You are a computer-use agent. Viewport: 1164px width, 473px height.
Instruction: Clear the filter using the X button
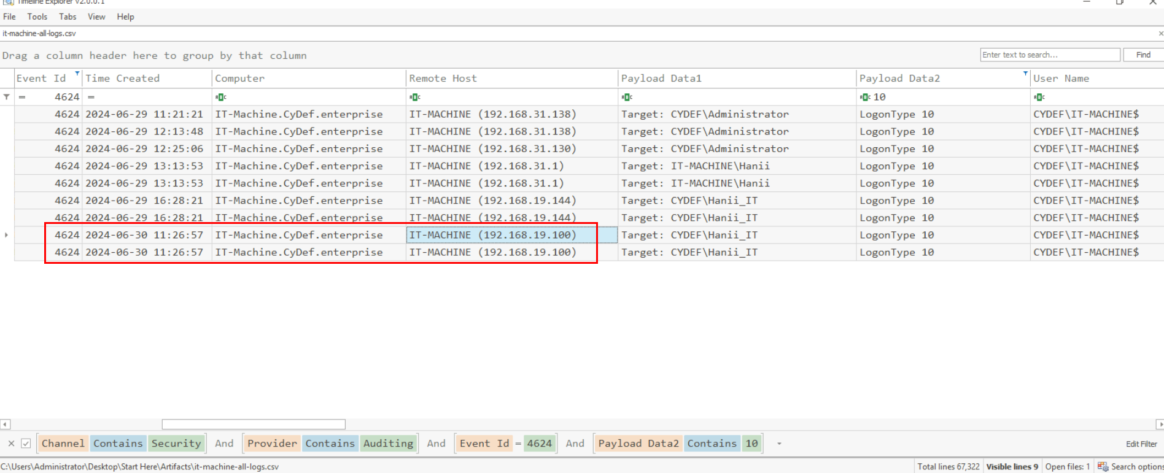coord(11,444)
